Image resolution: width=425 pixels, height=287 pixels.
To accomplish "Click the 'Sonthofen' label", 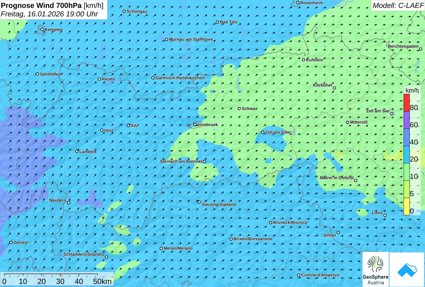I will (x=50, y=74).
